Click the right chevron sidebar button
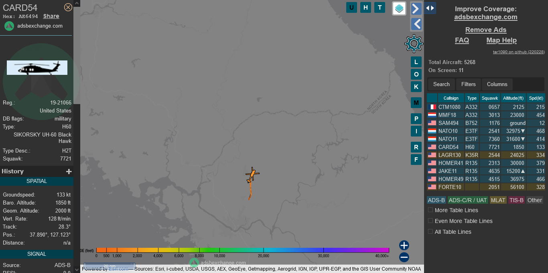 pos(416,8)
